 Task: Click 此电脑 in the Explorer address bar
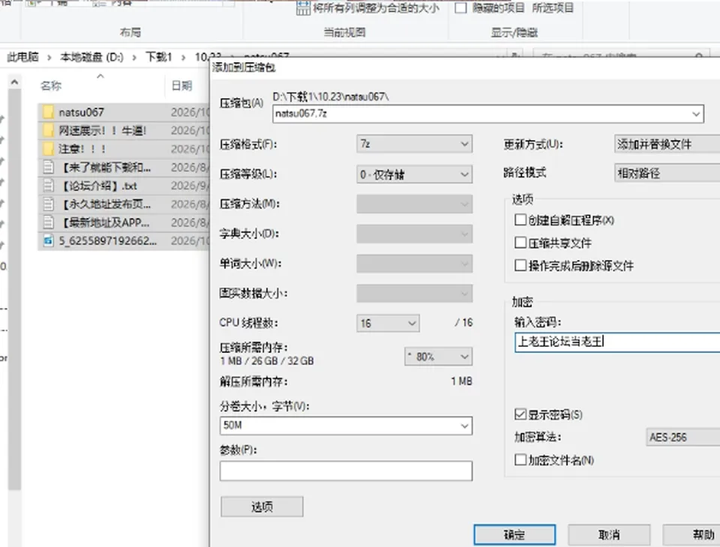tap(22, 57)
